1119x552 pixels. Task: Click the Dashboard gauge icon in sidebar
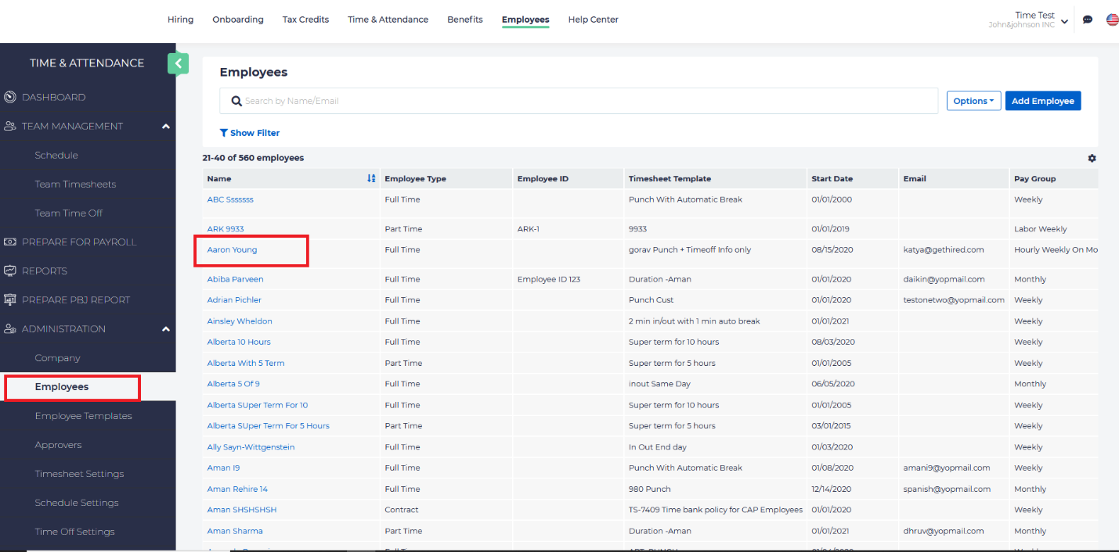click(x=10, y=98)
